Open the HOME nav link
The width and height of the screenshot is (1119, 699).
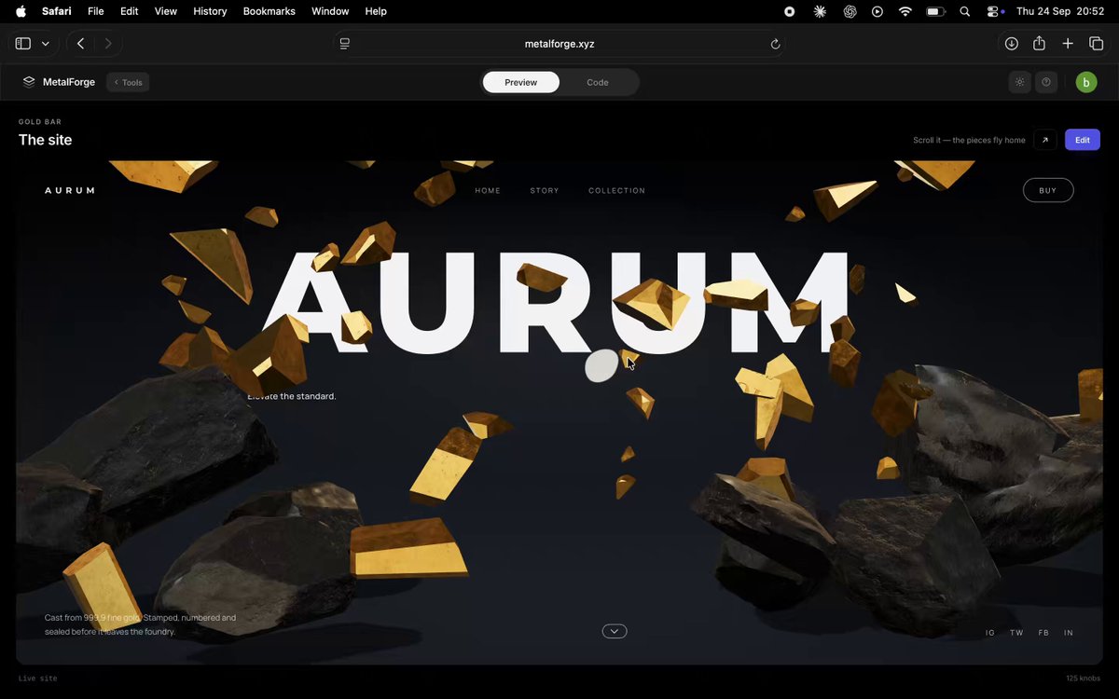[x=488, y=191]
